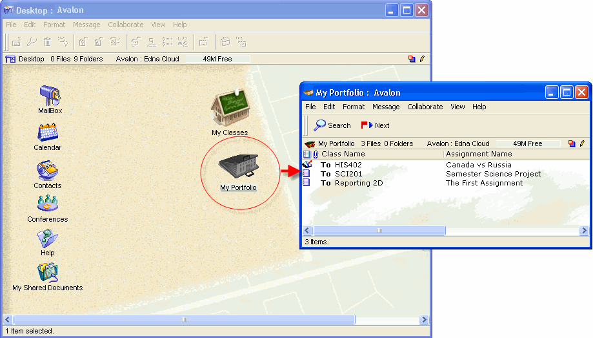Open the Message menu in My Portfolio
This screenshot has width=593, height=338.
[x=386, y=107]
